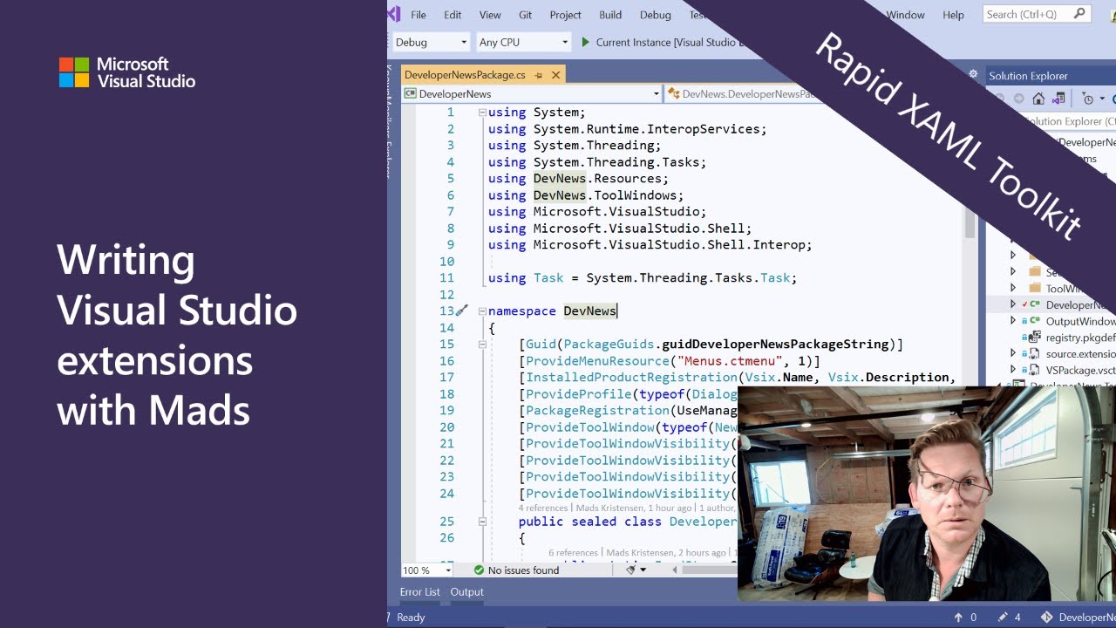The image size is (1116, 628).
Task: Click the Home icon in Solution Explorer toolbar
Action: [x=1038, y=99]
